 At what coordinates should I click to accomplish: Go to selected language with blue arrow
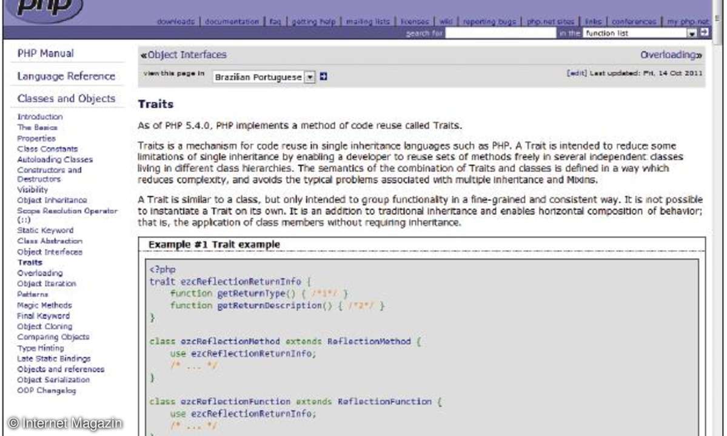[324, 76]
